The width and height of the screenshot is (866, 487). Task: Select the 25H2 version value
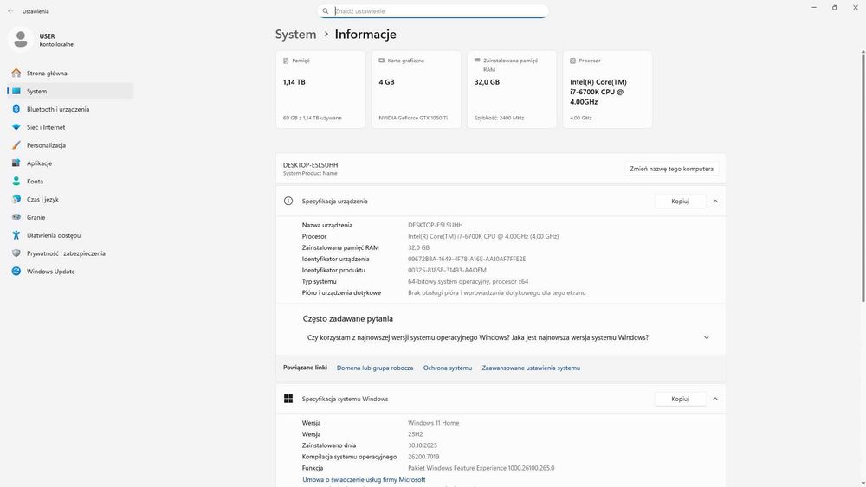point(416,434)
